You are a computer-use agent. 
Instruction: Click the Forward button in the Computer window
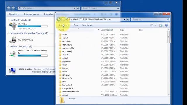tap(13, 8)
